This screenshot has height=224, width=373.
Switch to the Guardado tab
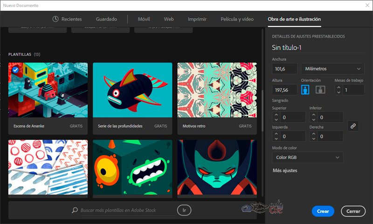(x=106, y=19)
